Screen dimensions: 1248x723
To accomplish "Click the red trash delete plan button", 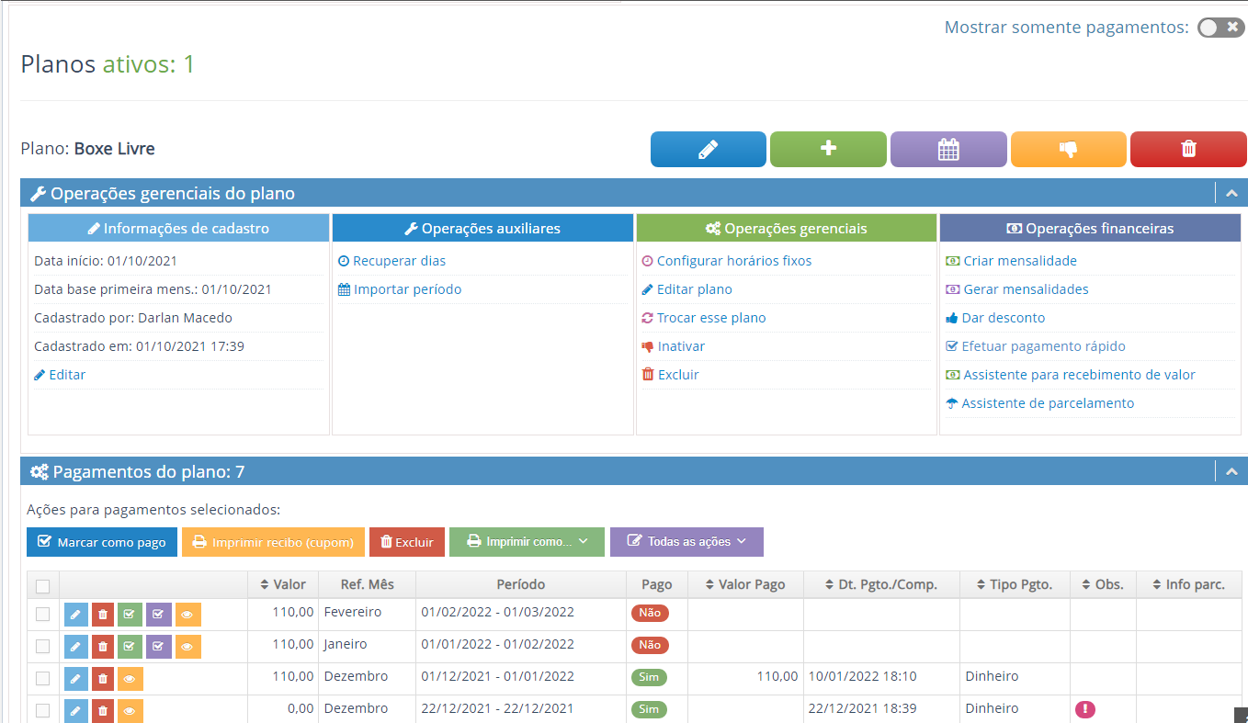I will coord(1188,150).
